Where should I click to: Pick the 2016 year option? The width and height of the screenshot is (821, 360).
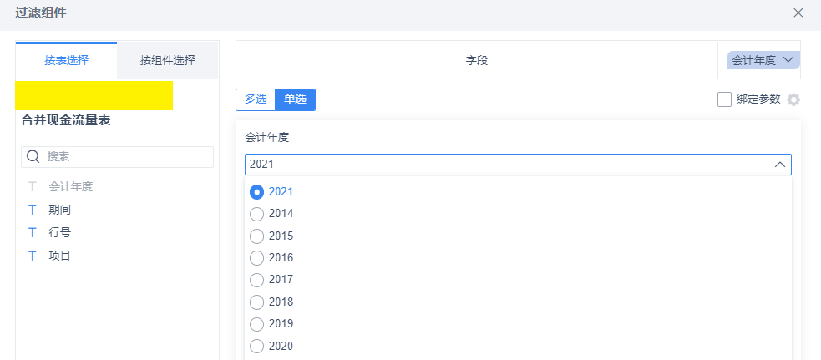256,258
